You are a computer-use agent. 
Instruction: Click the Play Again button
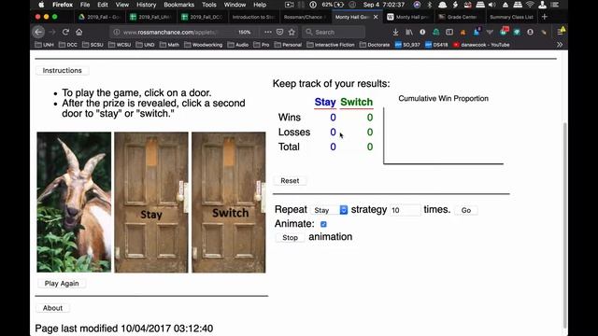point(62,284)
